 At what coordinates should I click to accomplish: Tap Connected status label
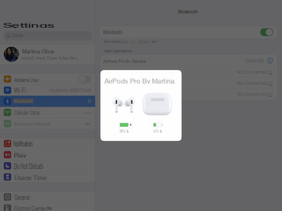click(254, 61)
